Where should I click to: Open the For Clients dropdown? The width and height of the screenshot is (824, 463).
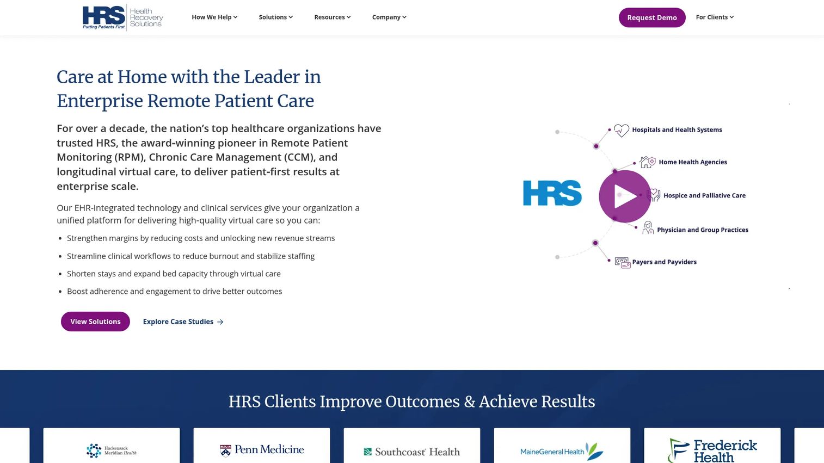pos(715,17)
